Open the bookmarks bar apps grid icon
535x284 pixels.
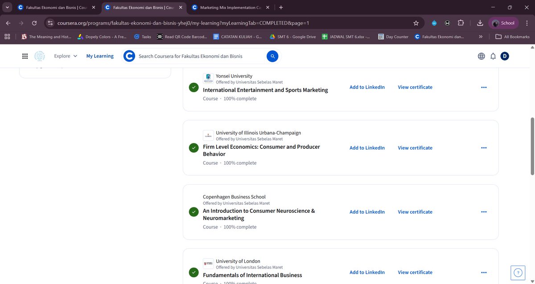(7, 37)
